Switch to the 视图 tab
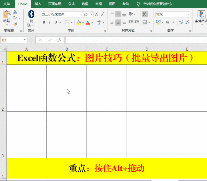The image size is (207, 181). [x=112, y=4]
